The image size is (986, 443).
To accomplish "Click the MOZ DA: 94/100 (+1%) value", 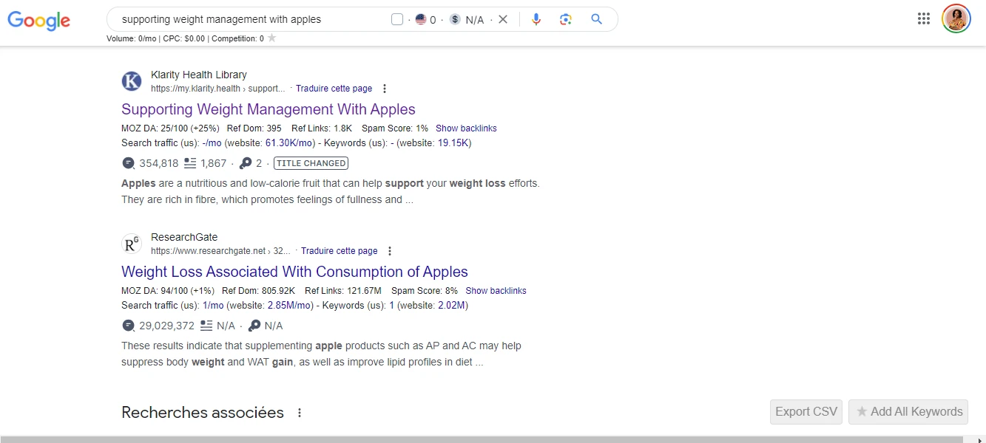I will tap(167, 291).
